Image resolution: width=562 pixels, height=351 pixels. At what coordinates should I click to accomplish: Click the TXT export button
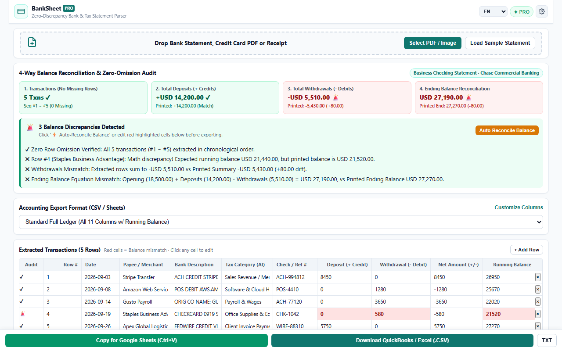547,340
